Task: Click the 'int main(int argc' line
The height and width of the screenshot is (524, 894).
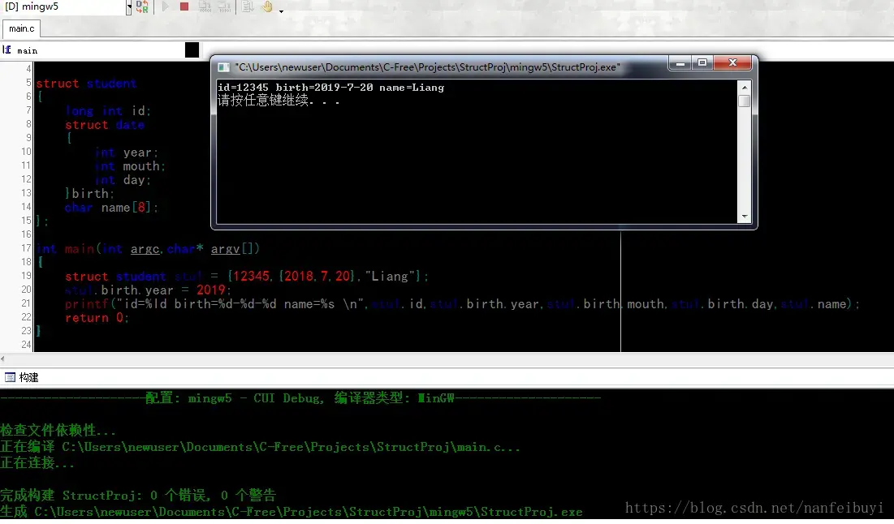Action: coord(148,249)
